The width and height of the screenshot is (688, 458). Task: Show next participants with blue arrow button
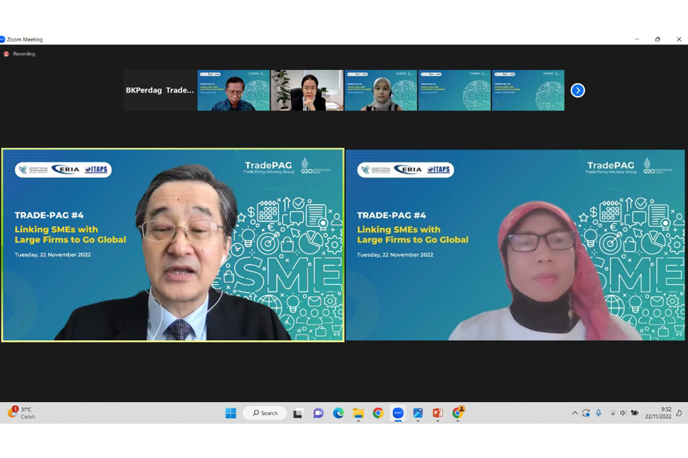point(577,91)
